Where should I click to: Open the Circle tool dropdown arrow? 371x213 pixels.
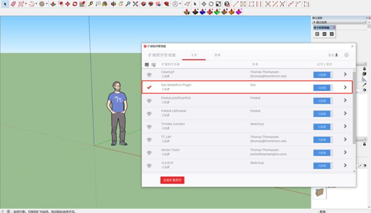coord(46,4)
